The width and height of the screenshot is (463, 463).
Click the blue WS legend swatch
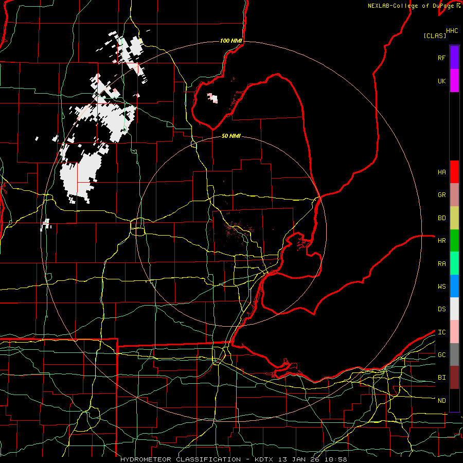click(x=454, y=286)
